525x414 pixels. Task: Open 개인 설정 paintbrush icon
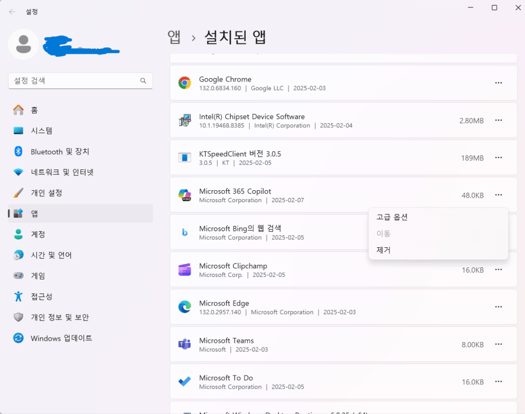(x=18, y=193)
